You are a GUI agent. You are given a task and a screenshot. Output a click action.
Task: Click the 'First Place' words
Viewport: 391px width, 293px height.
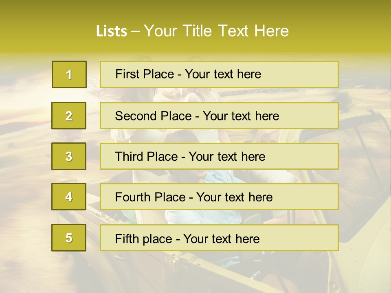145,74
